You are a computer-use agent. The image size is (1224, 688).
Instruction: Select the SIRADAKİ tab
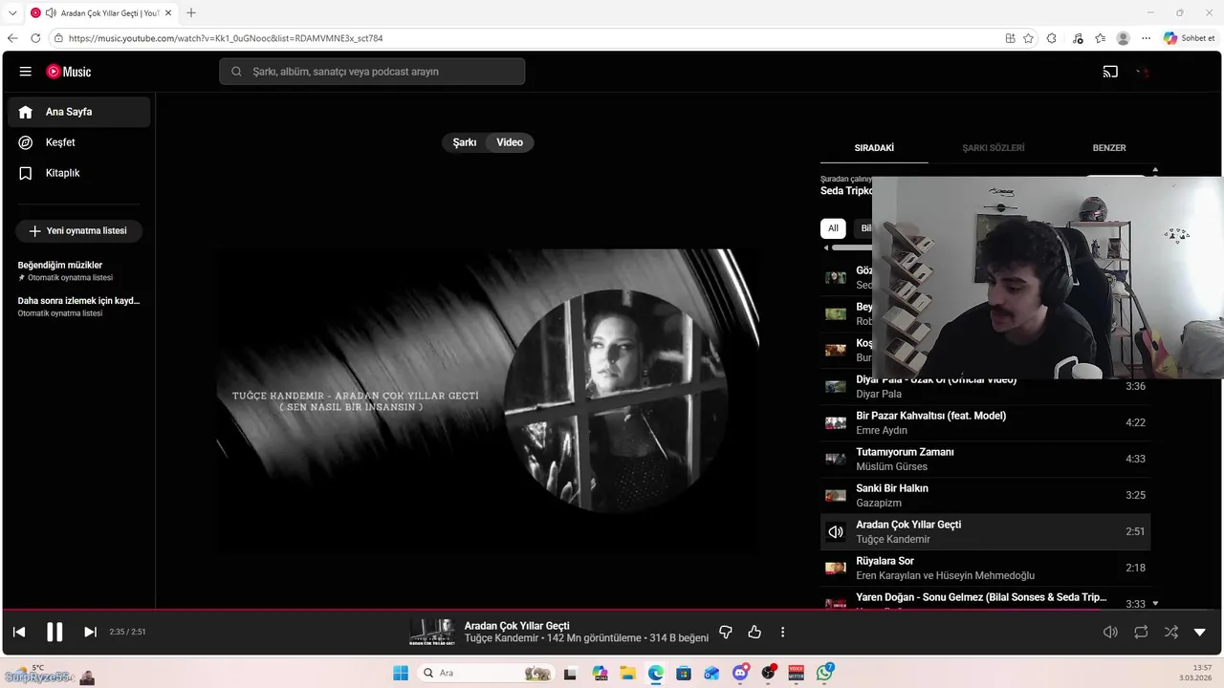coord(874,148)
